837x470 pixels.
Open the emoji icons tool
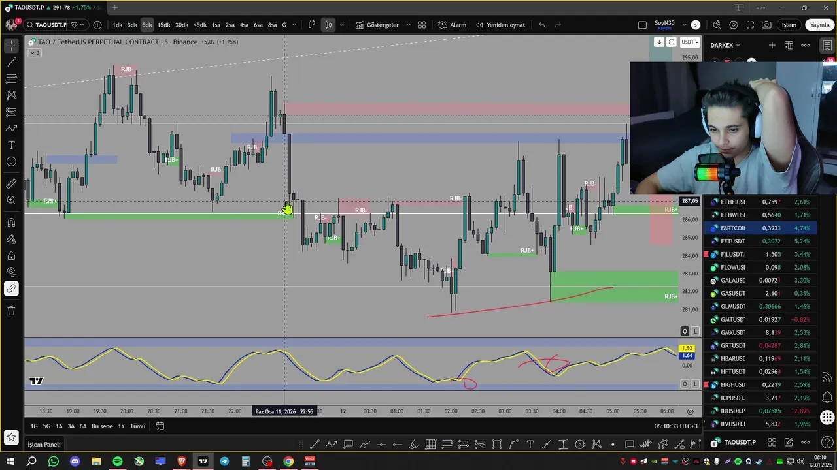click(x=11, y=161)
